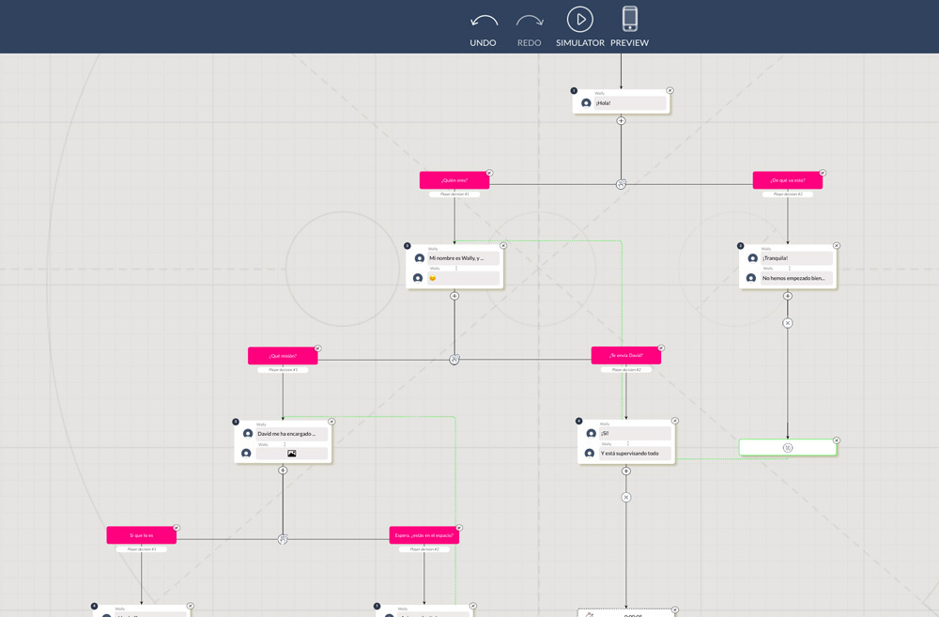The width and height of the screenshot is (939, 617).
Task: Click the corner icon on 'Sí que lo es' option
Action: click(177, 528)
